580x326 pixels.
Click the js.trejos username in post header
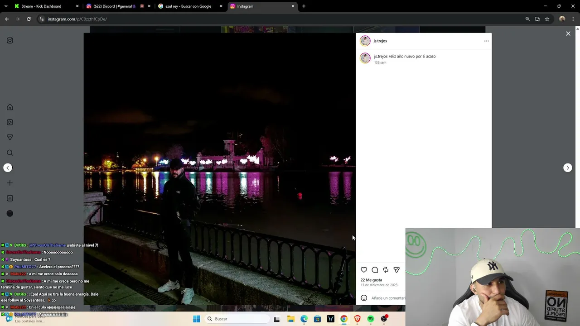tap(380, 41)
